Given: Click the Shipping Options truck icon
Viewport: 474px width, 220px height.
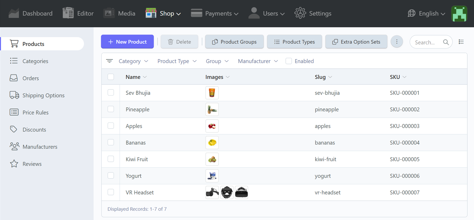Looking at the screenshot, I should [x=13, y=95].
